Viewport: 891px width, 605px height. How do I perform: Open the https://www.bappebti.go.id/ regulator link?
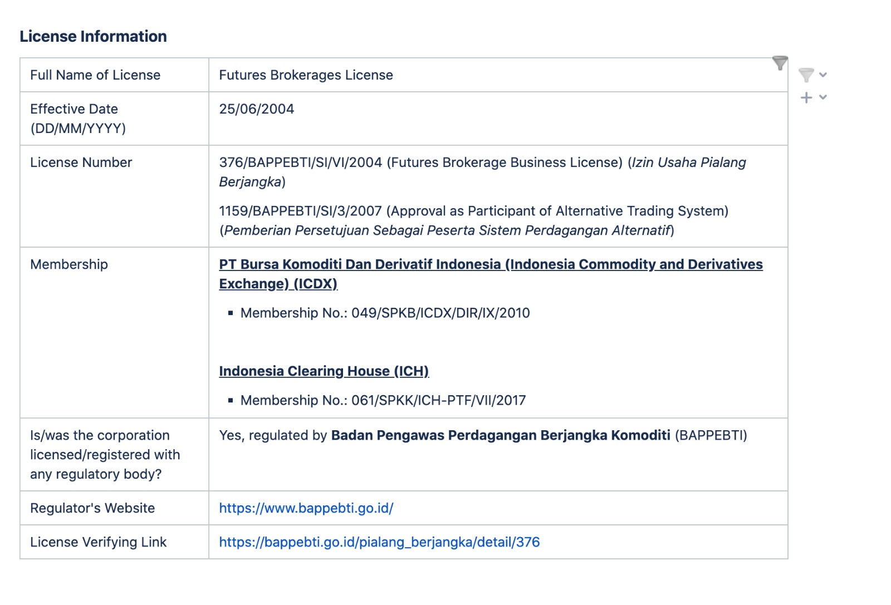(x=306, y=508)
